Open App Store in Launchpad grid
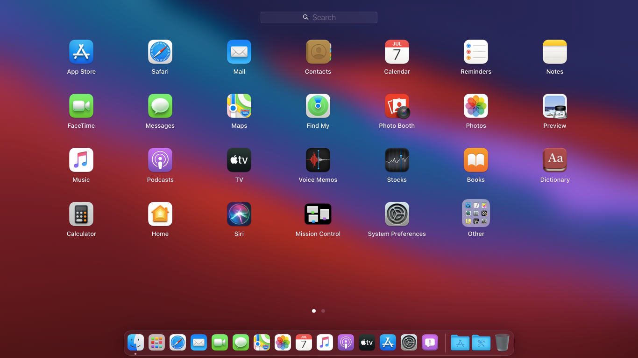This screenshot has height=358, width=638. coord(81,52)
